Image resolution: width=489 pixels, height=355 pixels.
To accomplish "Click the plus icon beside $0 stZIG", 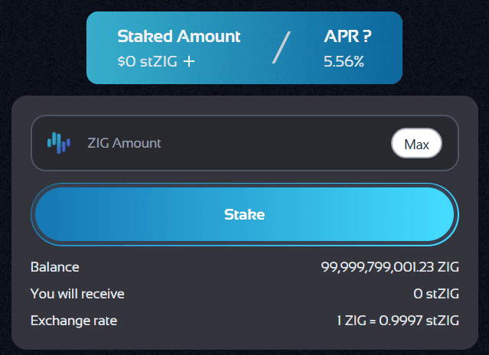I will pos(189,61).
